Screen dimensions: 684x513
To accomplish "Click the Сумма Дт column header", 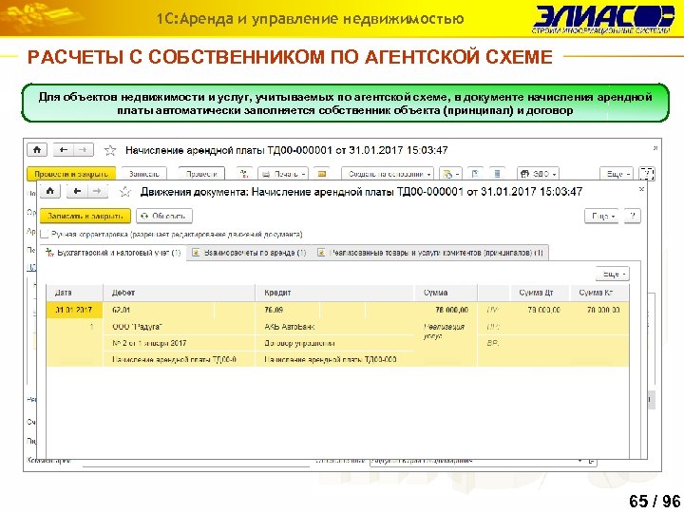I will [540, 293].
